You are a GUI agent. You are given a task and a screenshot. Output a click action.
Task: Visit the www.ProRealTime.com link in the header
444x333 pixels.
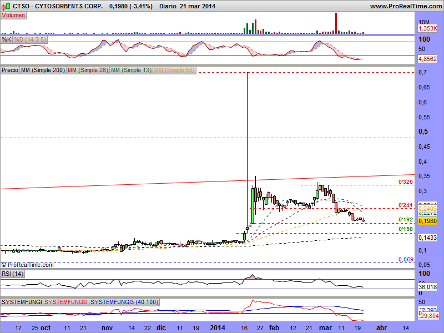coord(406,6)
